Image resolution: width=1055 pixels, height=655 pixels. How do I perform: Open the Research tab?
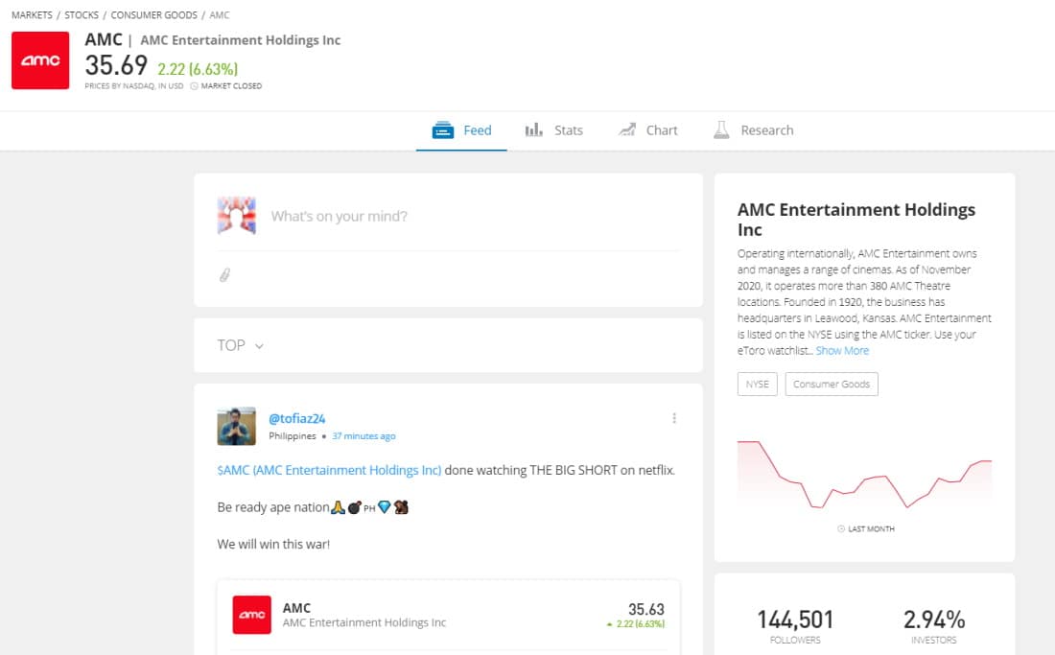pos(754,130)
